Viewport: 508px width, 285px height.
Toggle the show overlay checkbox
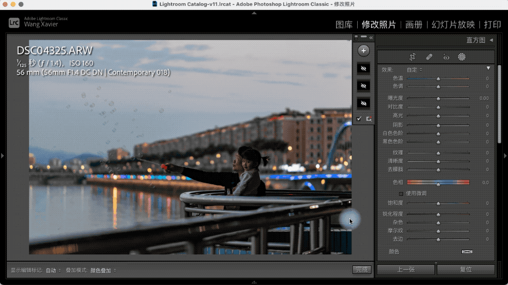click(x=359, y=119)
